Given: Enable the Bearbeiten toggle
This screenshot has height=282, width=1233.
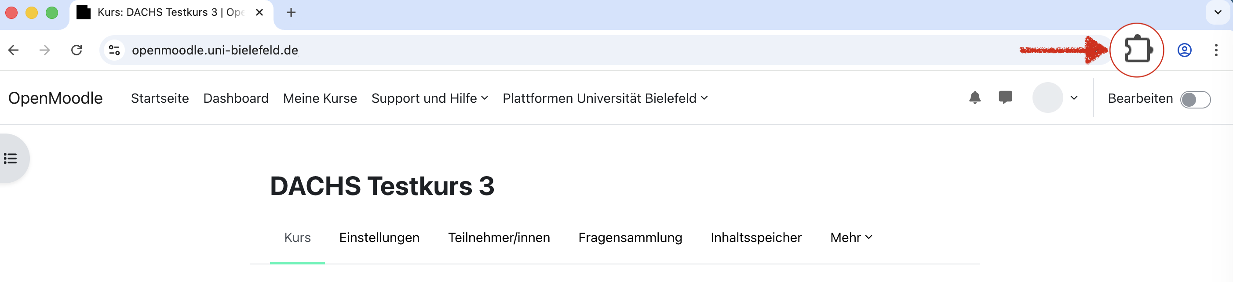Looking at the screenshot, I should [1195, 99].
